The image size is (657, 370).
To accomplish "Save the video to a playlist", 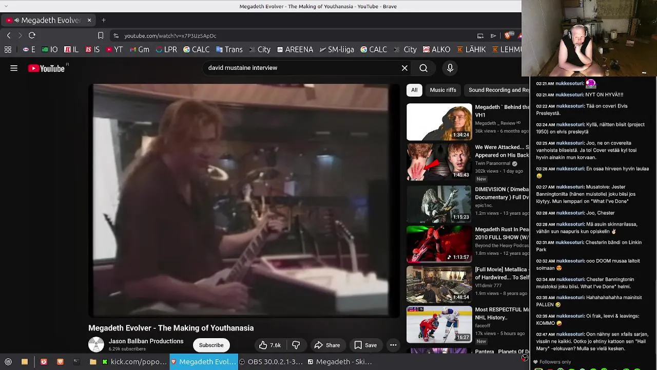I will coord(365,345).
